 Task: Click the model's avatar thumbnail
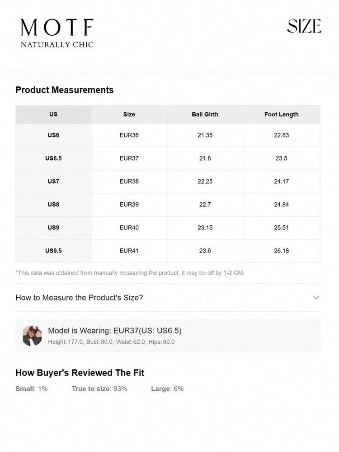tap(32, 336)
